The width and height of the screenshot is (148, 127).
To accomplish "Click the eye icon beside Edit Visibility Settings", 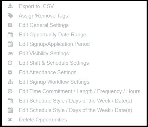I will pyautogui.click(x=10, y=54).
